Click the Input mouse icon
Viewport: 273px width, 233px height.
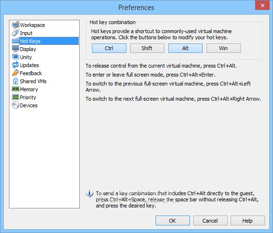(x=16, y=33)
